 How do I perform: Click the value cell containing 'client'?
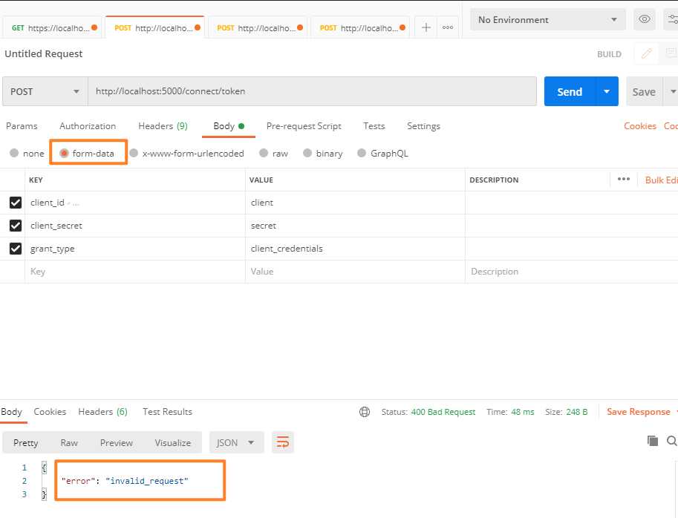(x=355, y=203)
